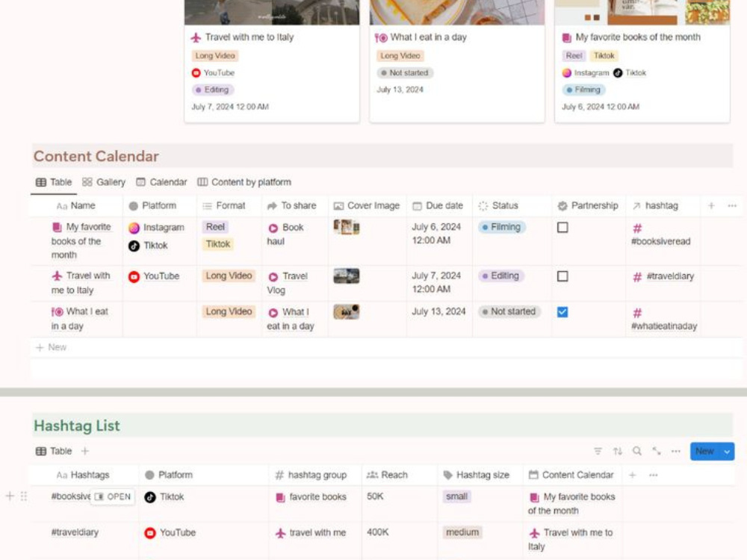Click the airplane icon of Travel with me table row
This screenshot has height=560, width=747.
(58, 276)
